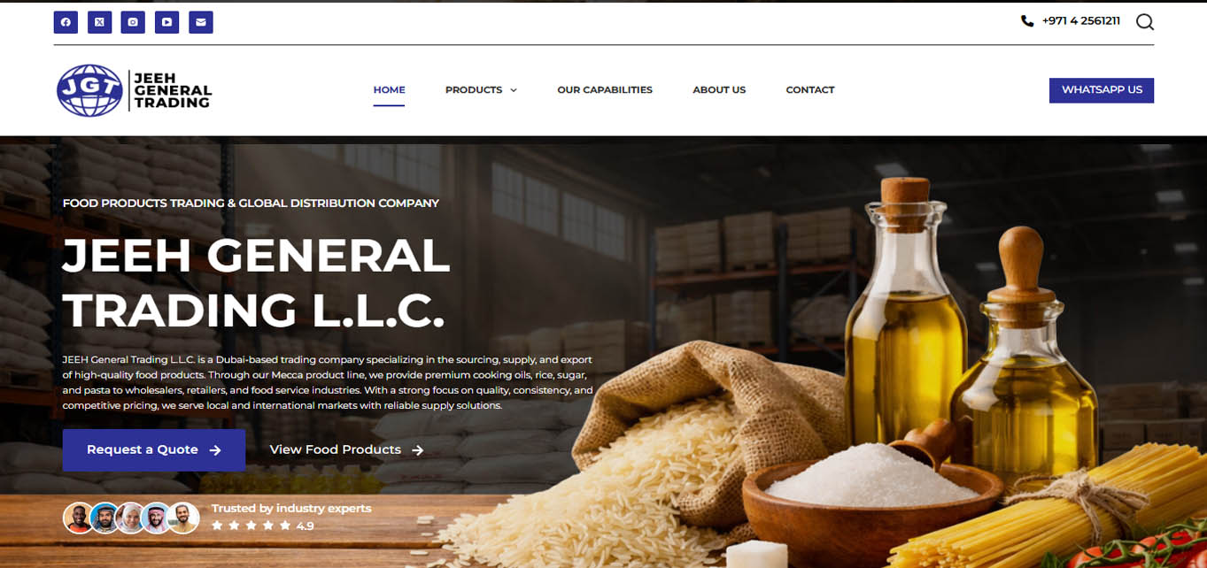Open the Facebook social icon
Screen dimensions: 1207x568
click(x=66, y=22)
